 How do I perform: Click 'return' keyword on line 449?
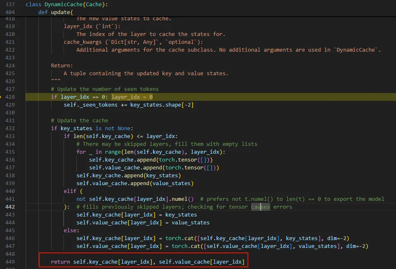point(60,262)
